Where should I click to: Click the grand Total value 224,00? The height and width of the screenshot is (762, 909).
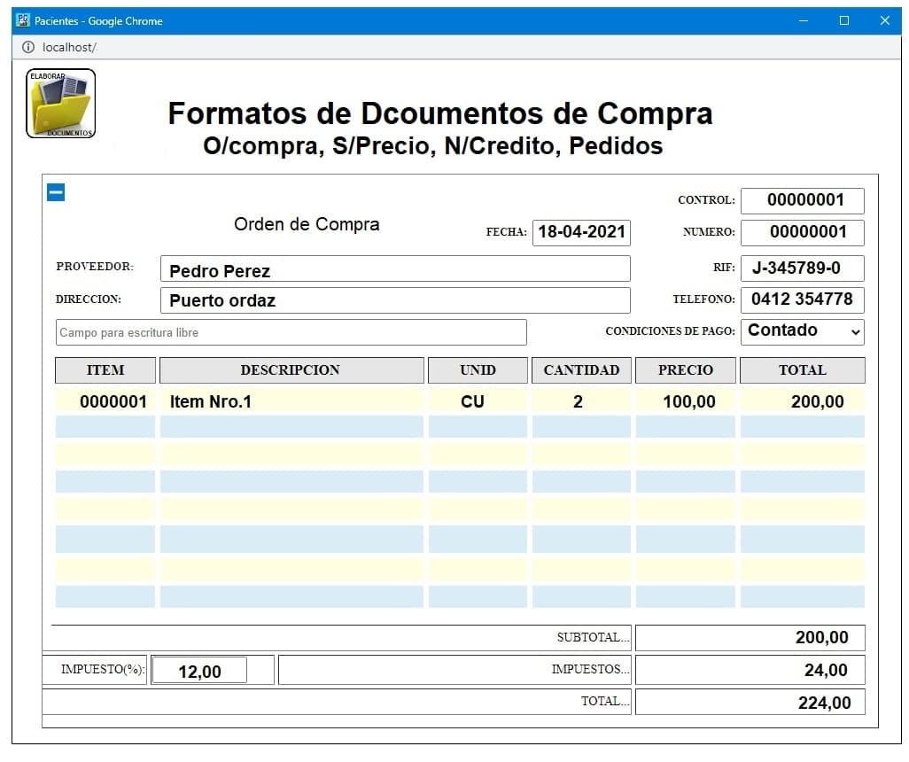click(750, 702)
